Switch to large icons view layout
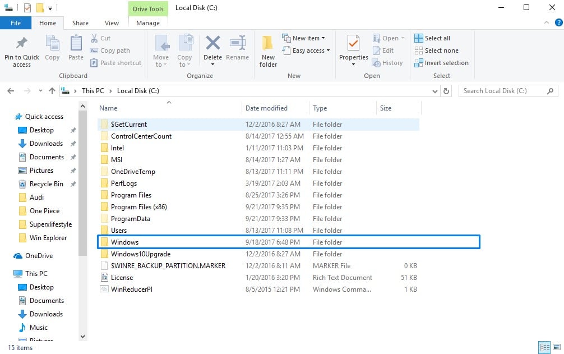The width and height of the screenshot is (564, 354). click(557, 347)
